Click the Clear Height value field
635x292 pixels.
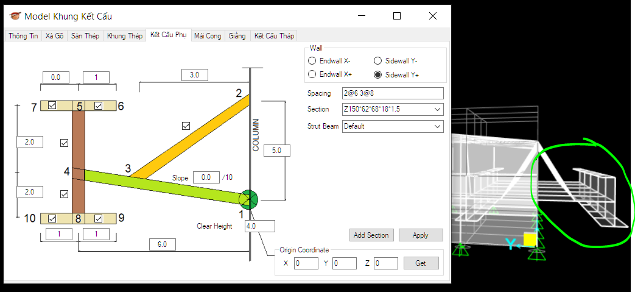260,226
